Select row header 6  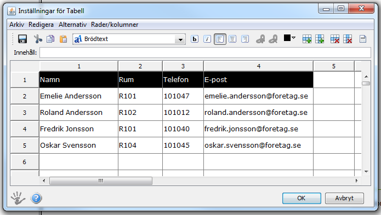click(x=25, y=162)
